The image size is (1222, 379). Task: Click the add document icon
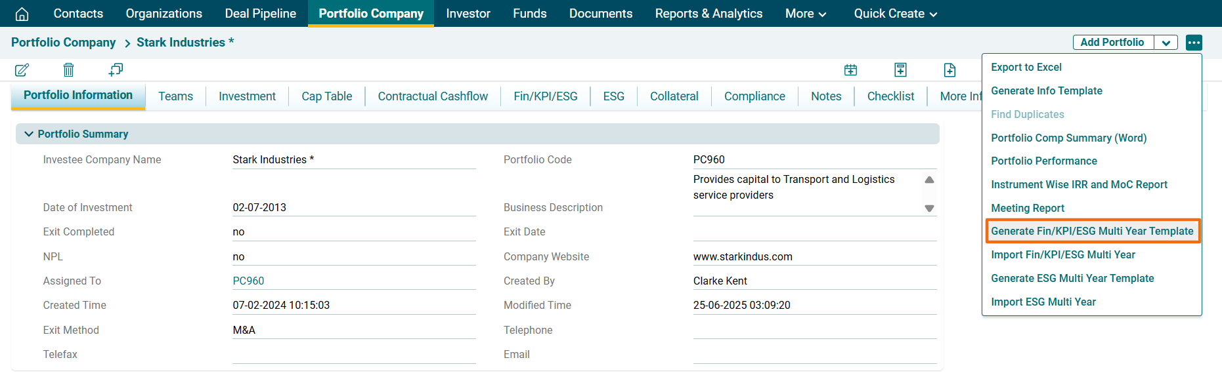click(949, 70)
